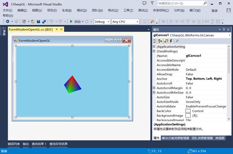Expand the AutoScrollMargin property node
This screenshot has width=233, height=154.
(154, 88)
